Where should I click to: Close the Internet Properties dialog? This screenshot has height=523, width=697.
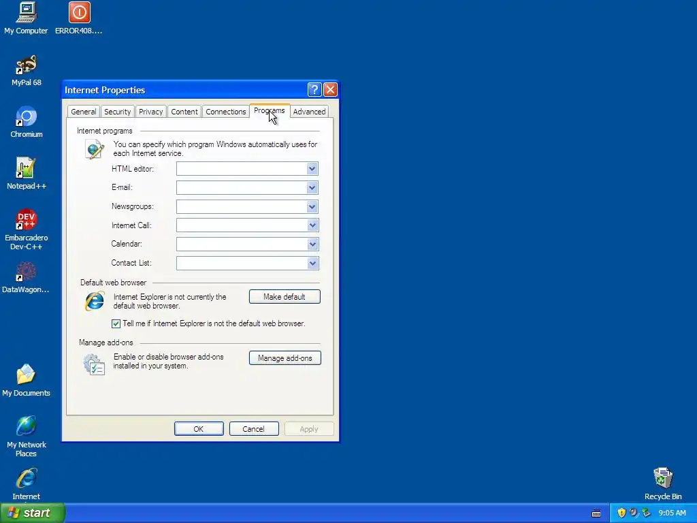tap(330, 90)
